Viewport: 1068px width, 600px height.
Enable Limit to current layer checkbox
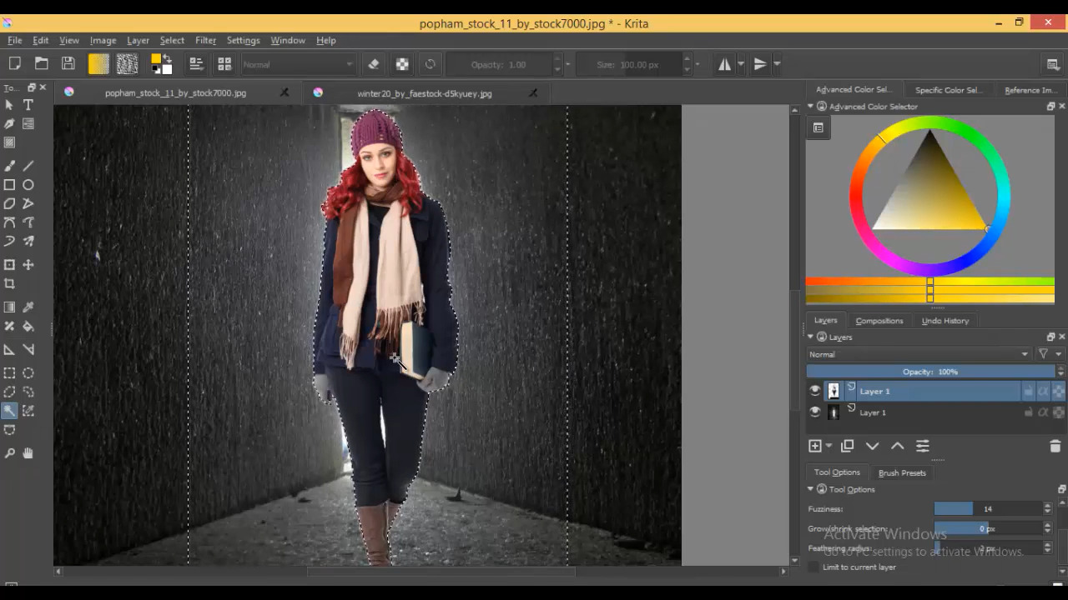(814, 567)
